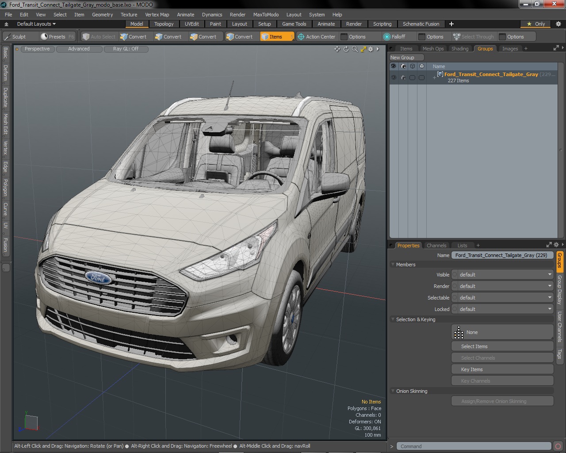Click the None selection set button
The height and width of the screenshot is (453, 566).
502,332
